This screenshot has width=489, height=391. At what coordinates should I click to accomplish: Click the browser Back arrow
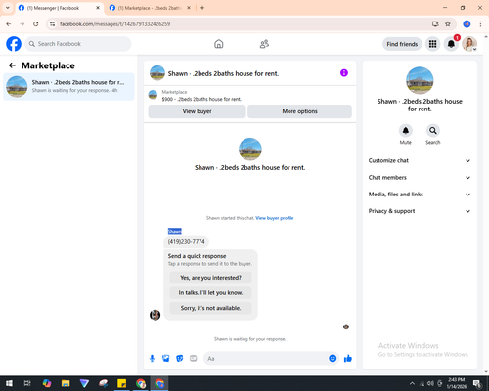(x=9, y=24)
